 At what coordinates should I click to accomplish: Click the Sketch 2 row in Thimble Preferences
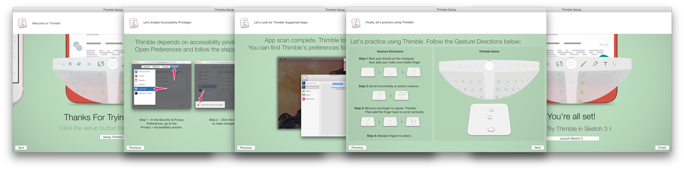310,95
